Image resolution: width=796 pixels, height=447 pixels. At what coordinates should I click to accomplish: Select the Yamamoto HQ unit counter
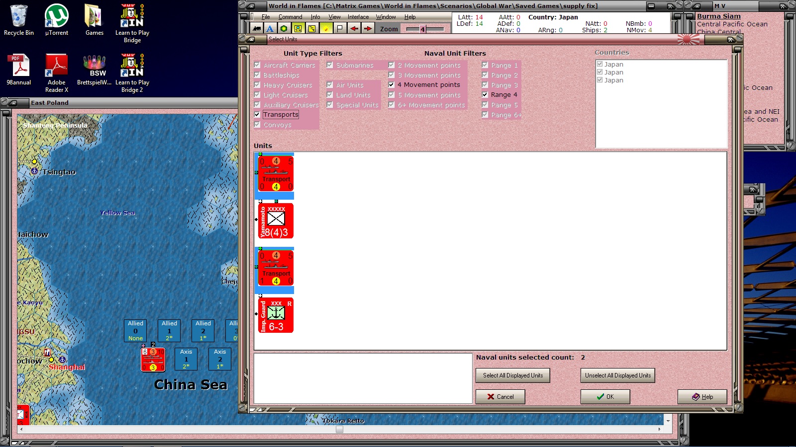pos(276,221)
